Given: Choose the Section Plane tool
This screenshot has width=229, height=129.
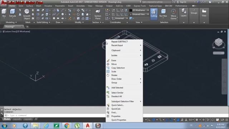Looking at the screenshot, I should click(x=98, y=14).
